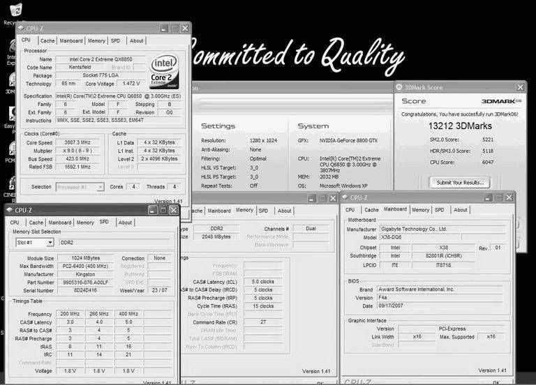Screen dimensions: 536x385
Task: Close the 3DMark Score window
Action: [520, 87]
